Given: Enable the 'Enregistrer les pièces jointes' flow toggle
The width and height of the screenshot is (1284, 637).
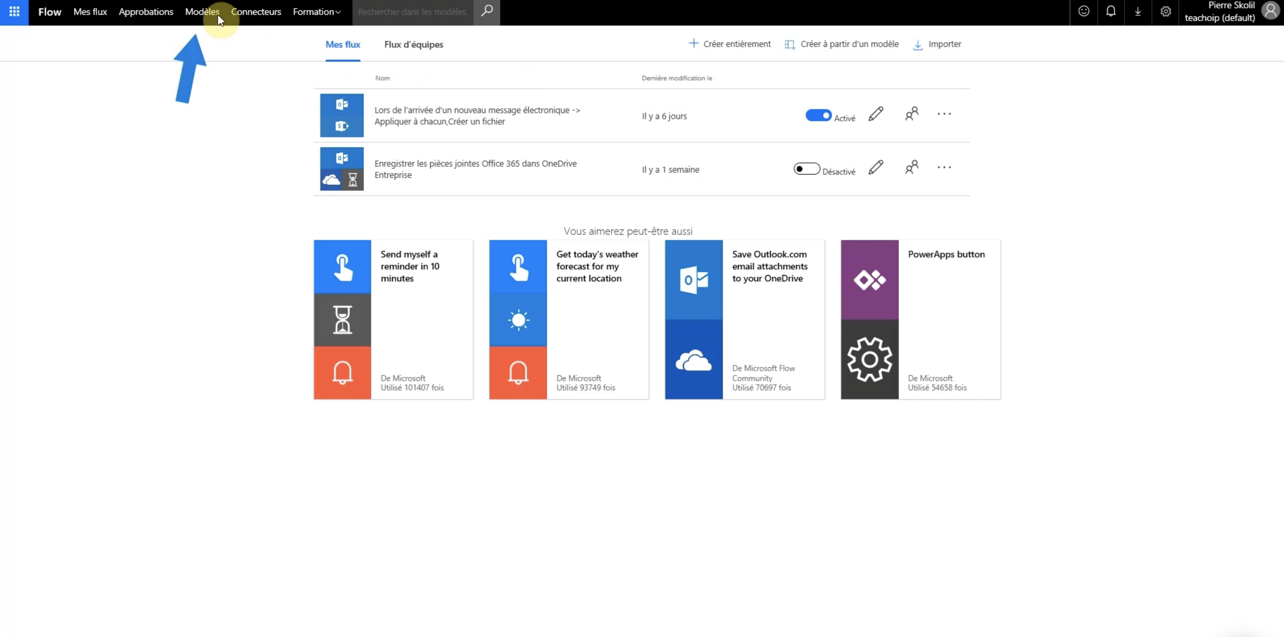Looking at the screenshot, I should pos(807,169).
